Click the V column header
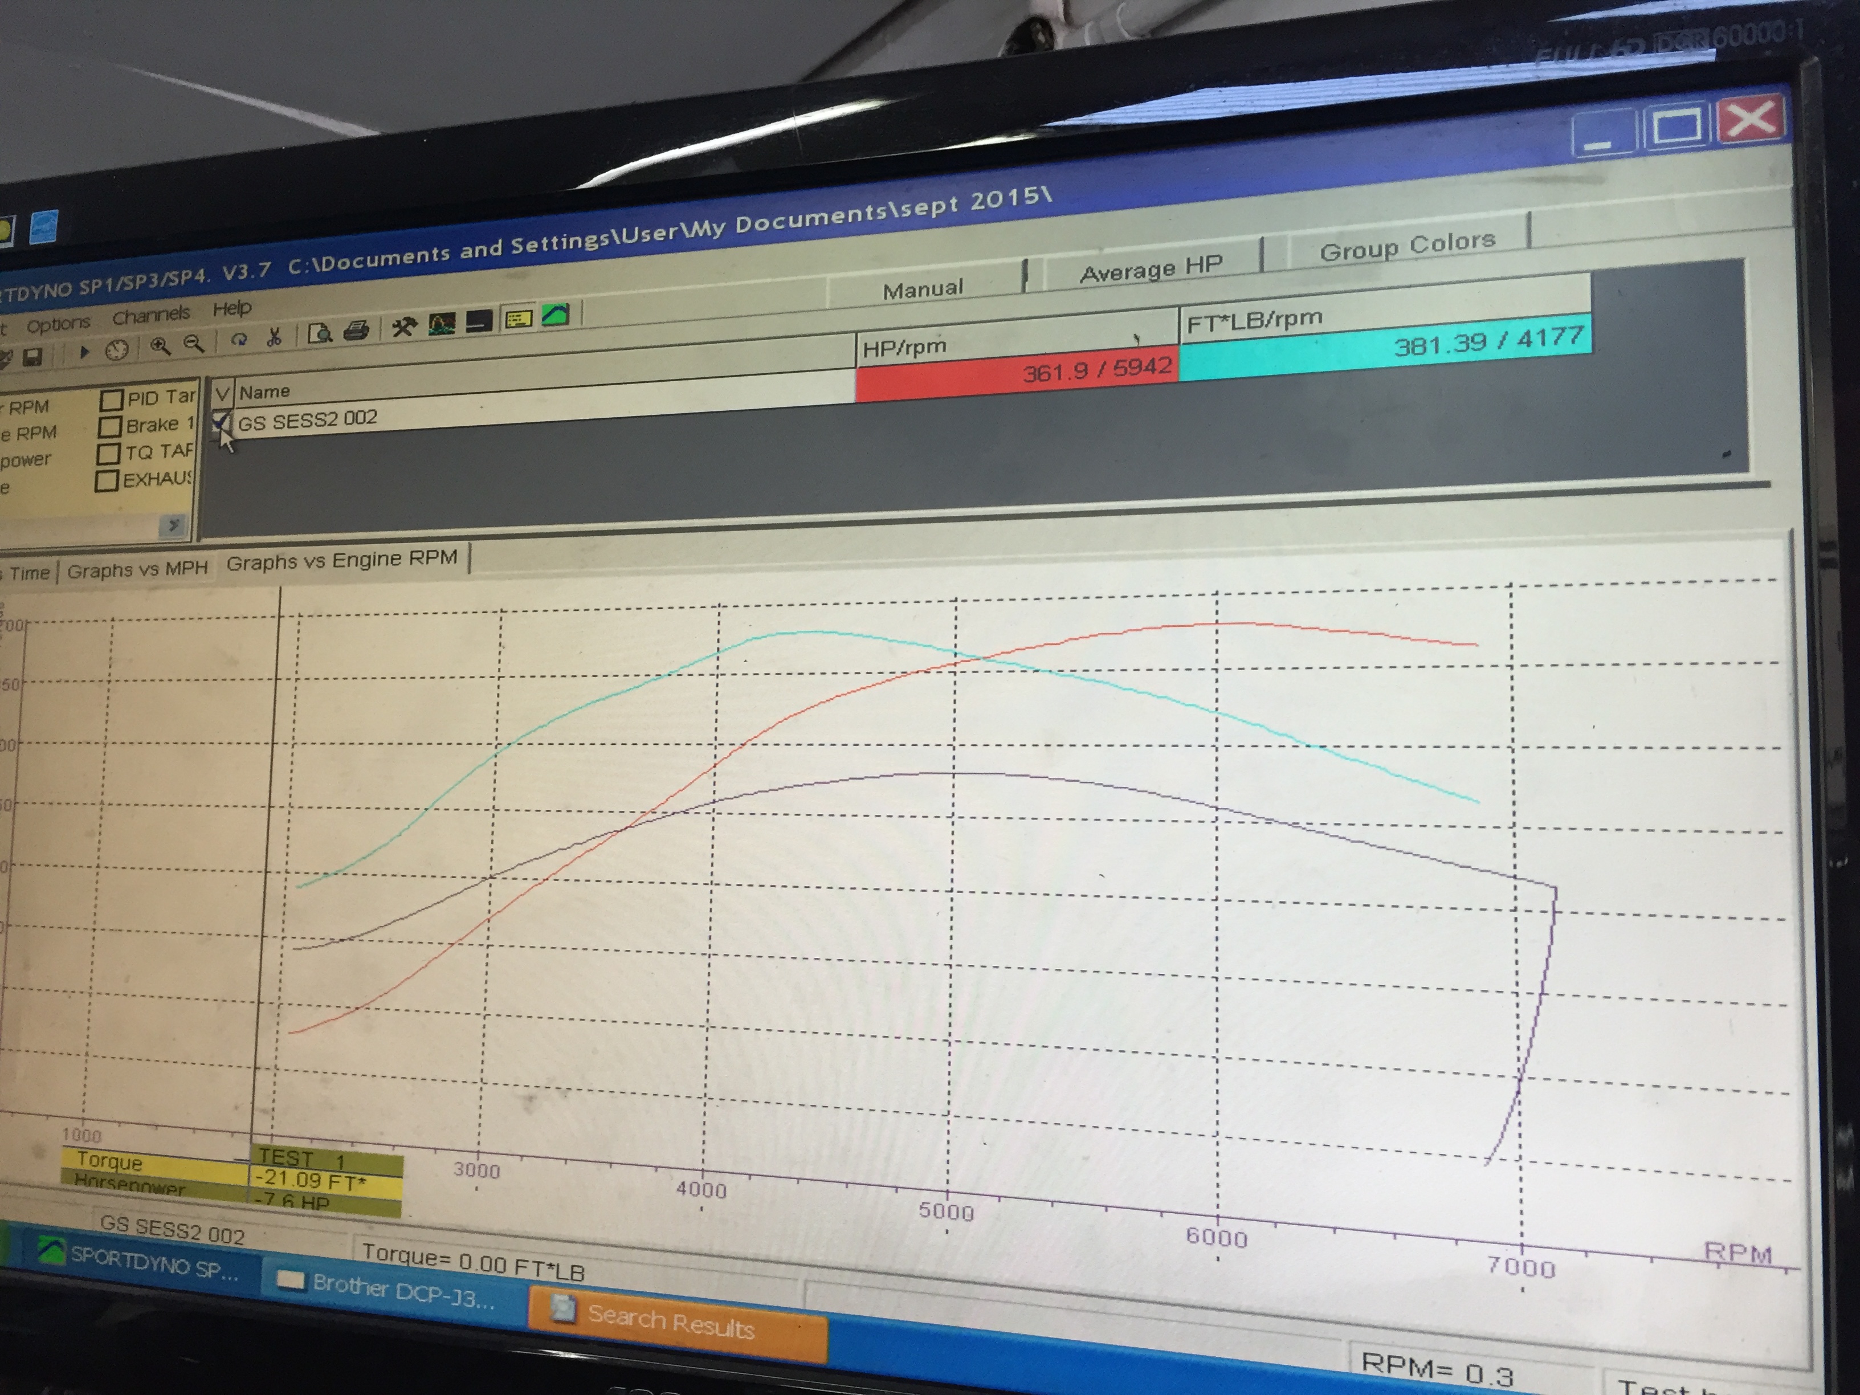1860x1395 pixels. (x=223, y=393)
